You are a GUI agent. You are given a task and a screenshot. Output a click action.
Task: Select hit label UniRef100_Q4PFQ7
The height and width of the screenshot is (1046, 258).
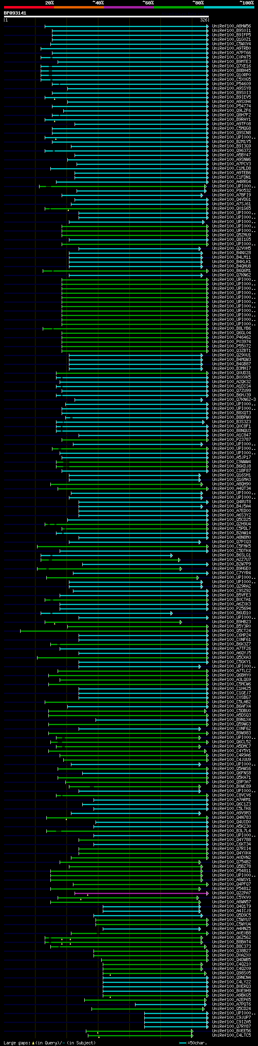(231, 884)
